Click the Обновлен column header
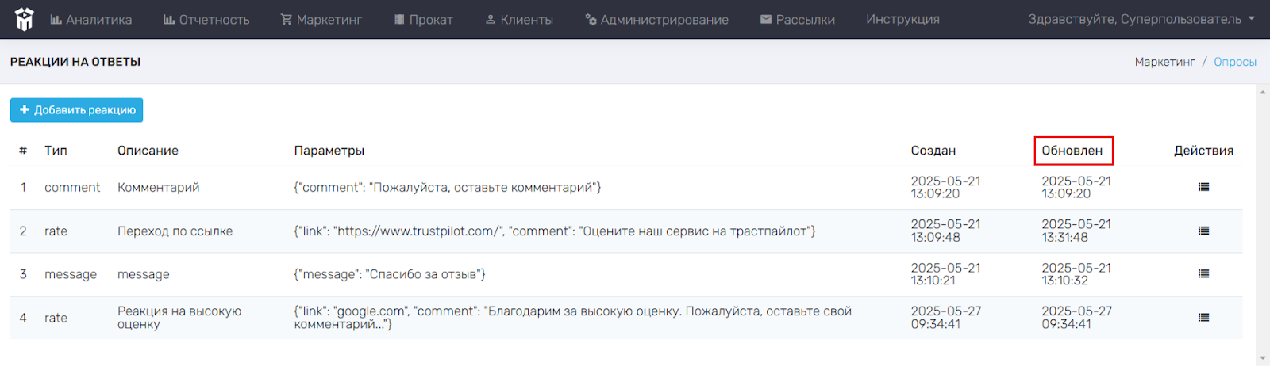Image resolution: width=1270 pixels, height=374 pixels. coord(1072,151)
